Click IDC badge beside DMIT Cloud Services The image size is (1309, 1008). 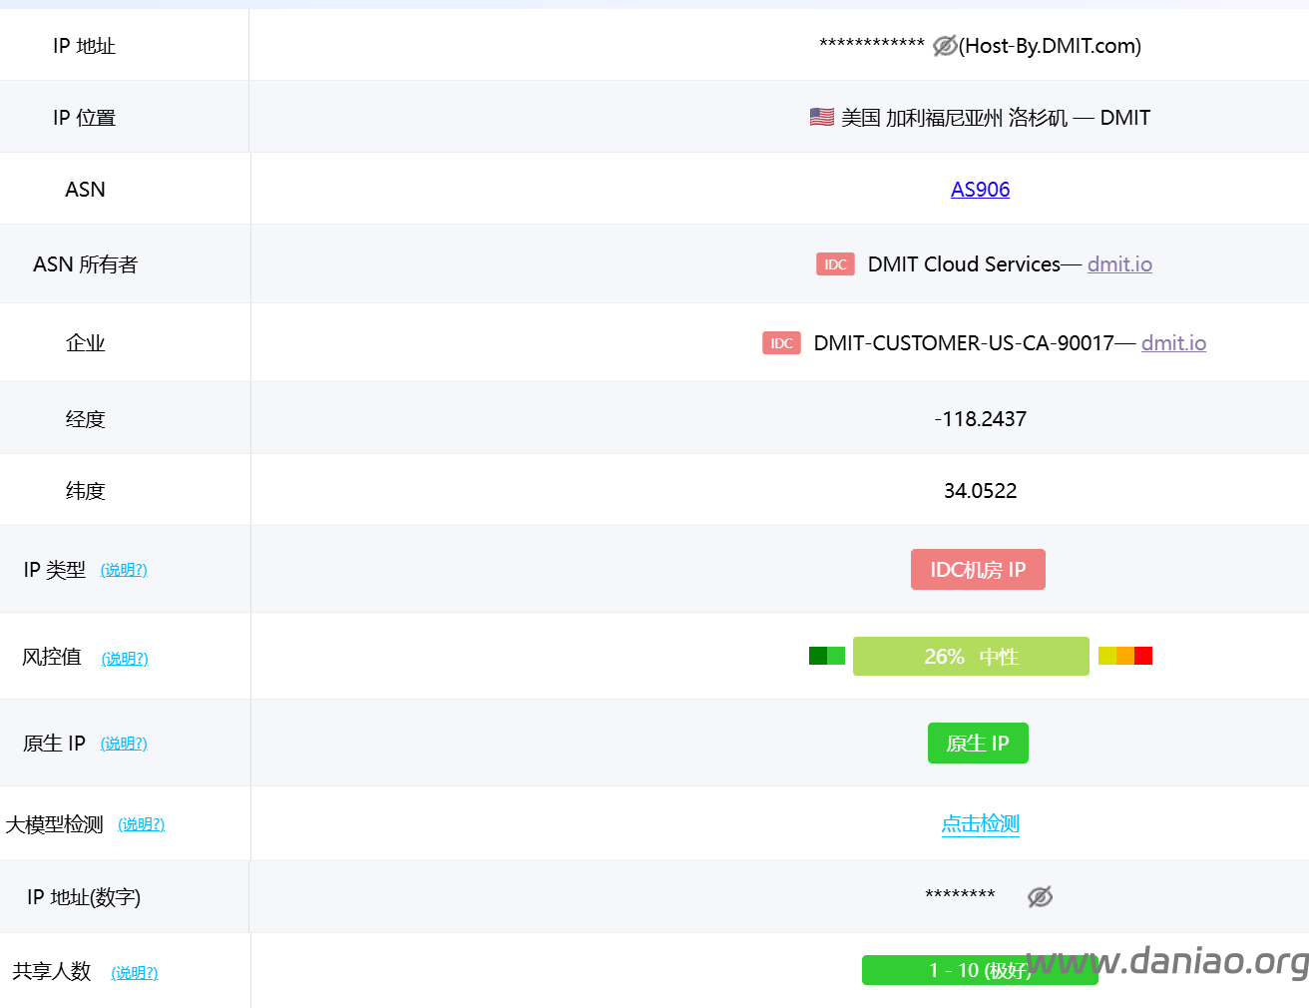coord(835,264)
